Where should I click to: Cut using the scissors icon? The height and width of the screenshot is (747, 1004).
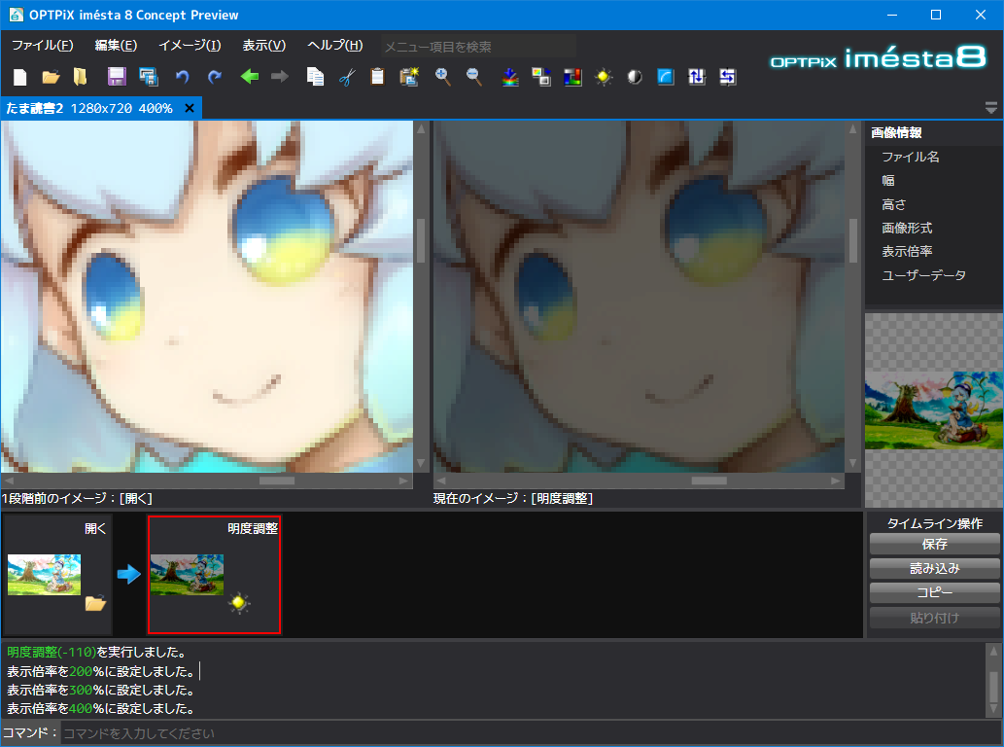347,78
